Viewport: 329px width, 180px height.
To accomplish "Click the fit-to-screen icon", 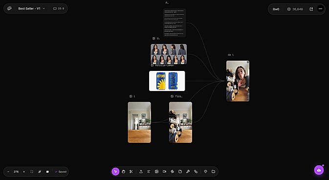I will click(32, 172).
